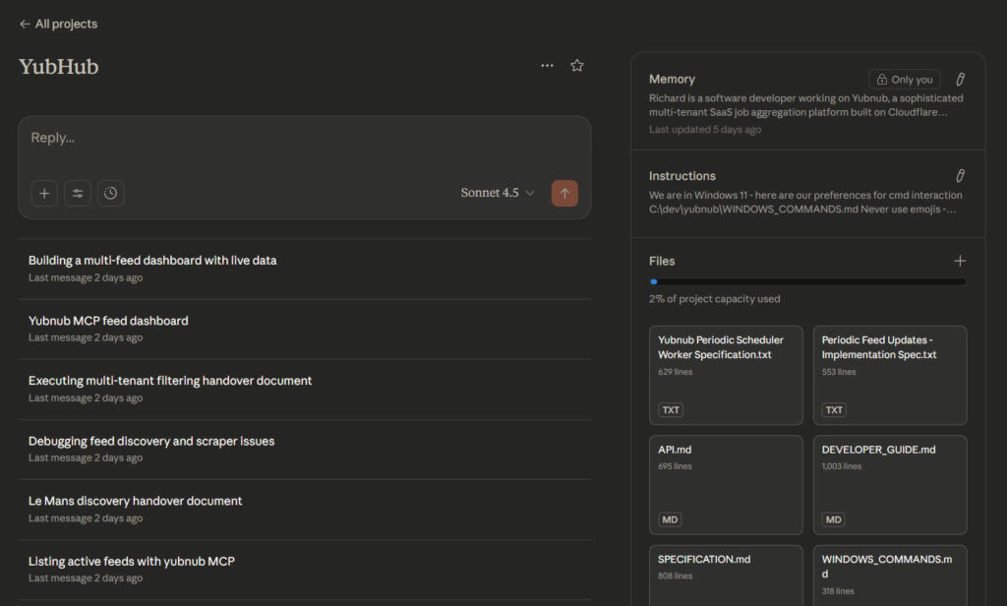Viewport: 1007px width, 606px height.
Task: Open the three-dot project options menu
Action: (547, 66)
